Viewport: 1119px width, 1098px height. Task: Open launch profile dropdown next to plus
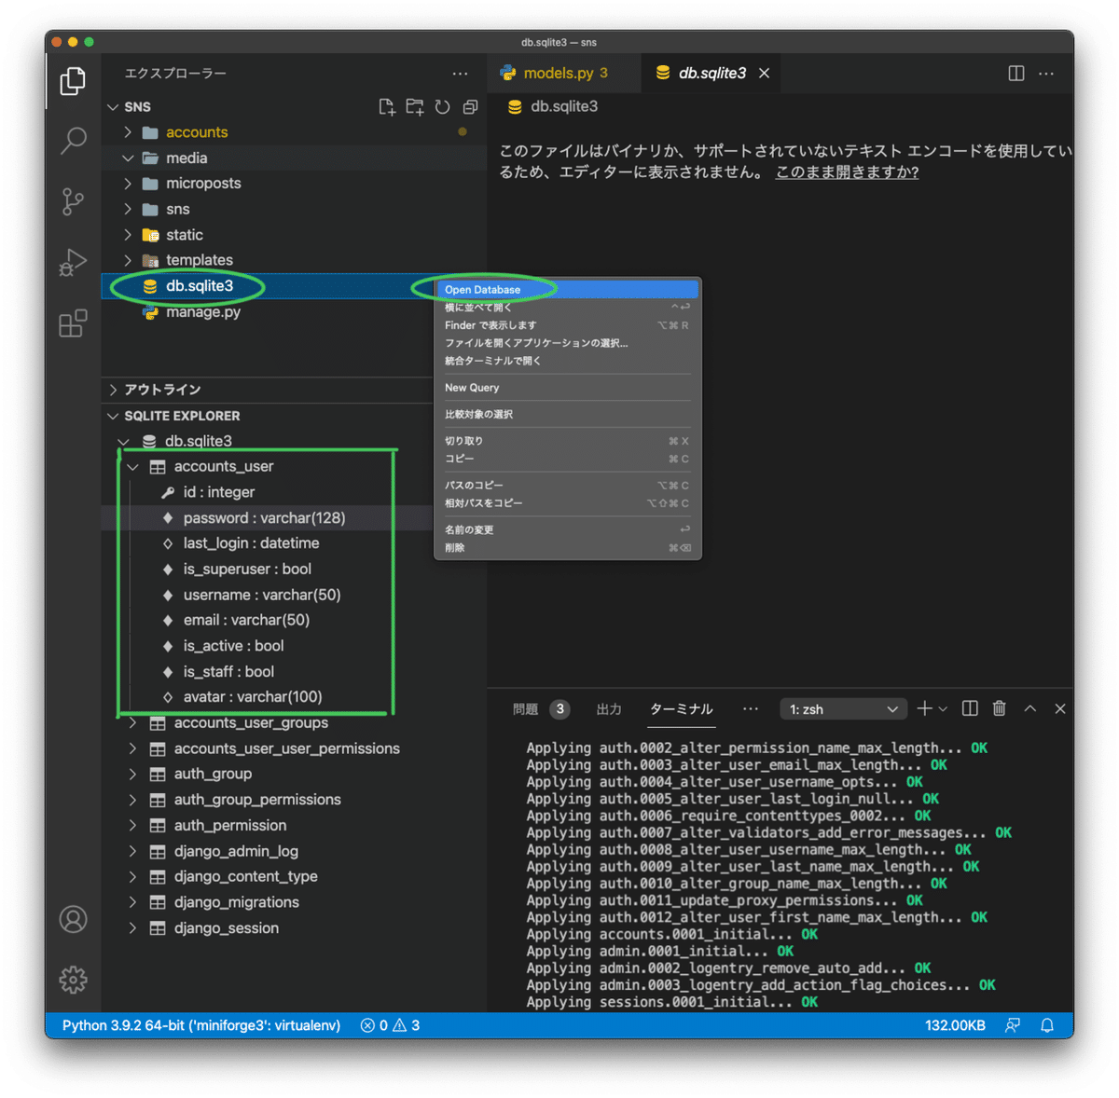click(x=943, y=709)
